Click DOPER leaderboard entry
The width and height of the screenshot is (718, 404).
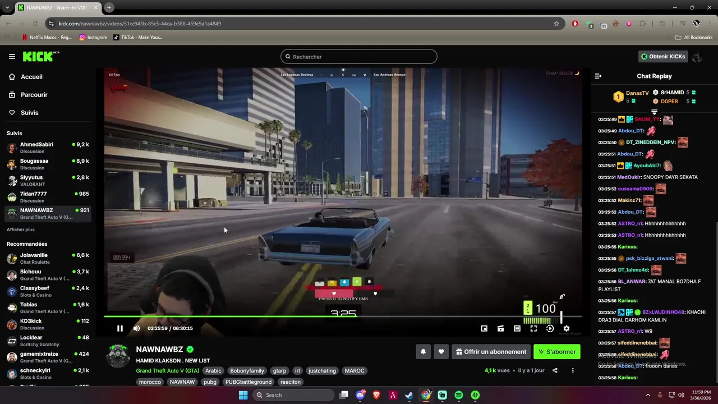[674, 102]
